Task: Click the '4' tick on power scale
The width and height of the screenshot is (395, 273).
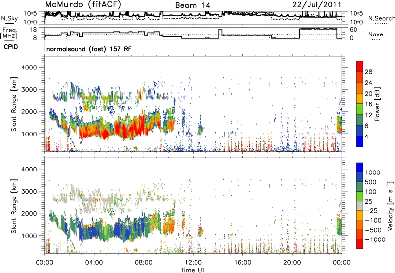Action: (366, 137)
